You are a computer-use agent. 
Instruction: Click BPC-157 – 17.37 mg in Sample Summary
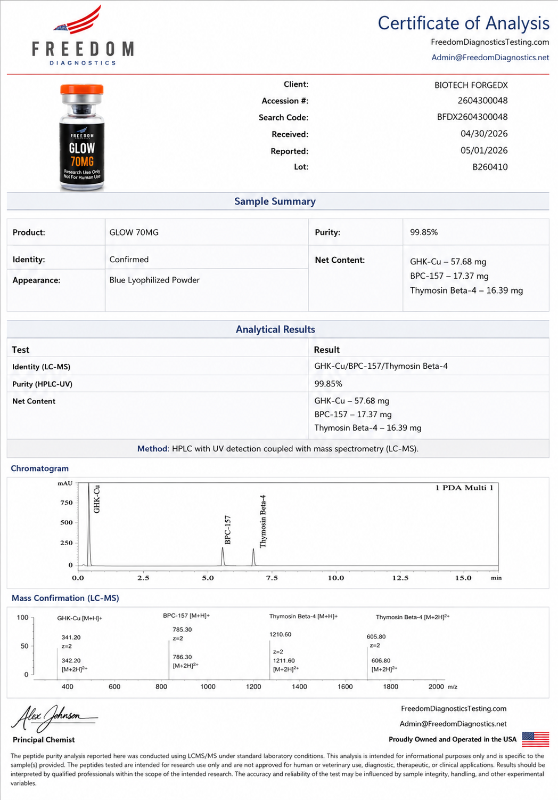click(x=449, y=276)
